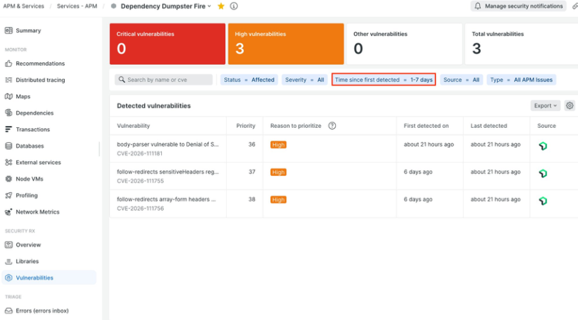This screenshot has height=320, width=578.
Task: Open the Type = All APM Issues filter
Action: click(x=521, y=80)
